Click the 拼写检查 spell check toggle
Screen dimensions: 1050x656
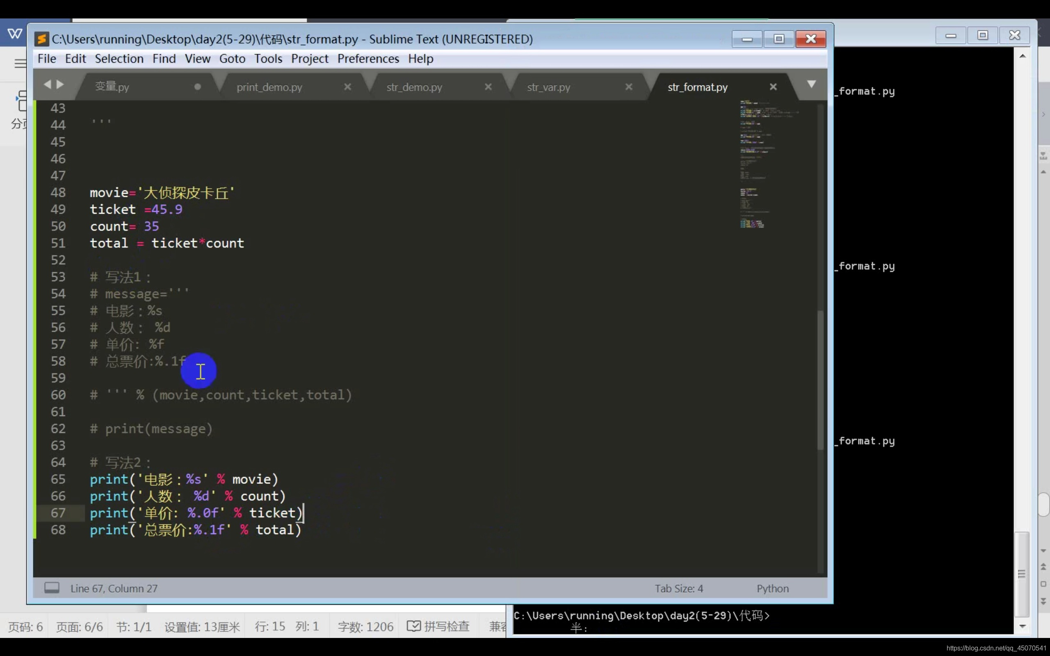438,626
